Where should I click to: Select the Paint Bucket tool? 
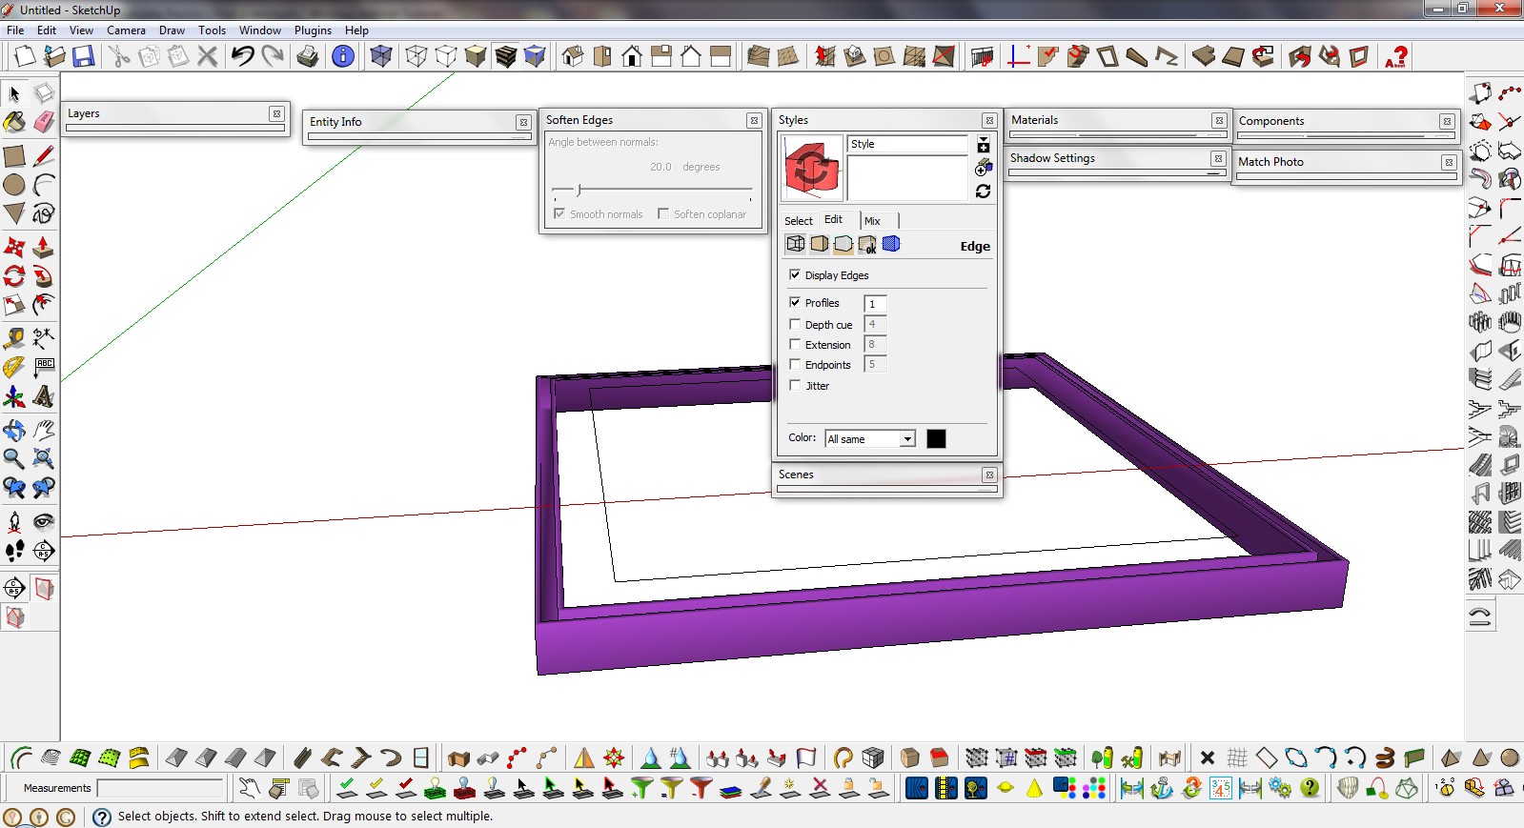pyautogui.click(x=14, y=122)
